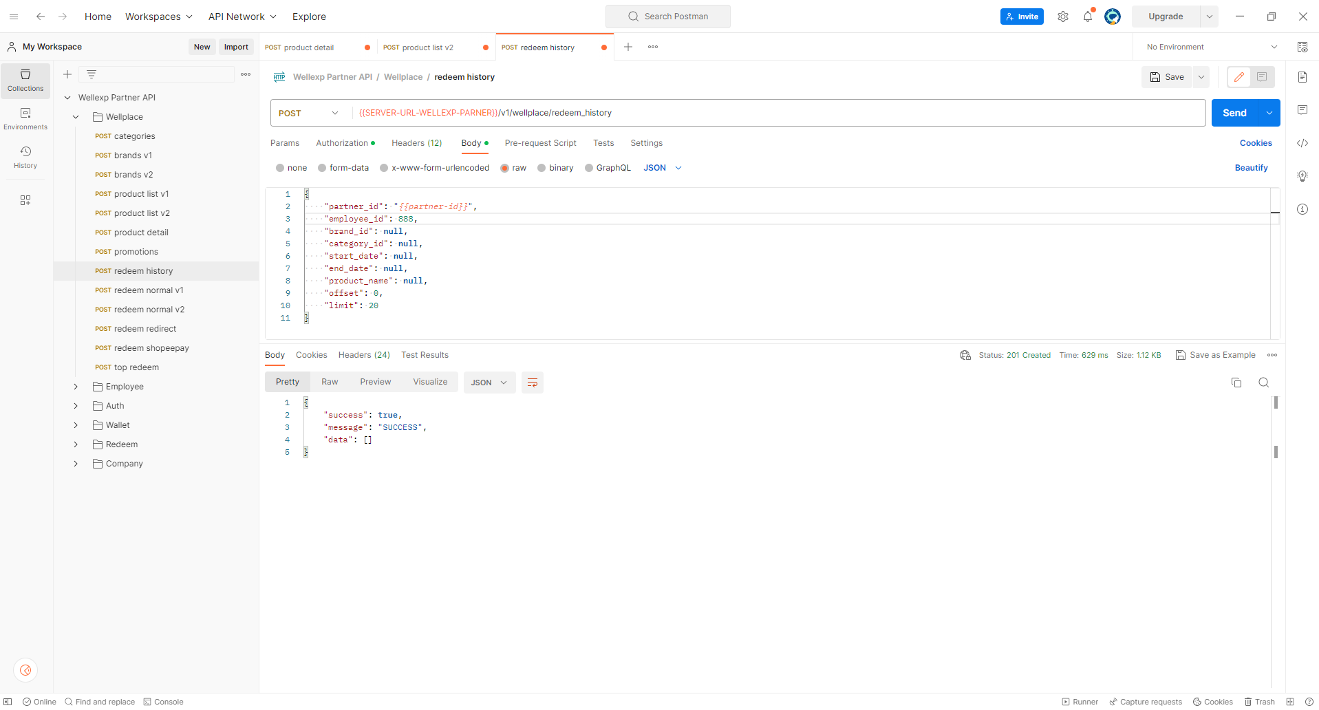
Task: Open the Collections sidebar panel
Action: [25, 80]
